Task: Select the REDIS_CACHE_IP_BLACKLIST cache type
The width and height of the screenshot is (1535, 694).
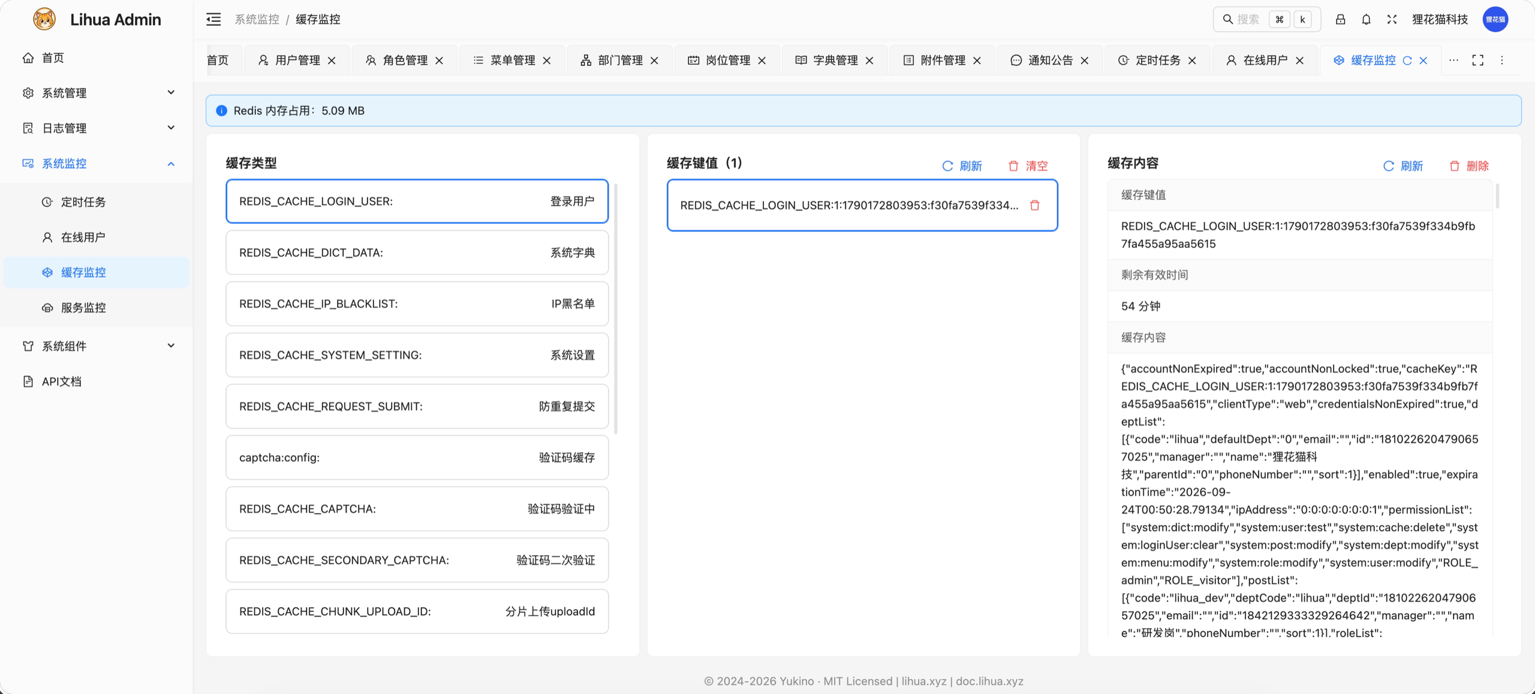Action: pos(417,304)
